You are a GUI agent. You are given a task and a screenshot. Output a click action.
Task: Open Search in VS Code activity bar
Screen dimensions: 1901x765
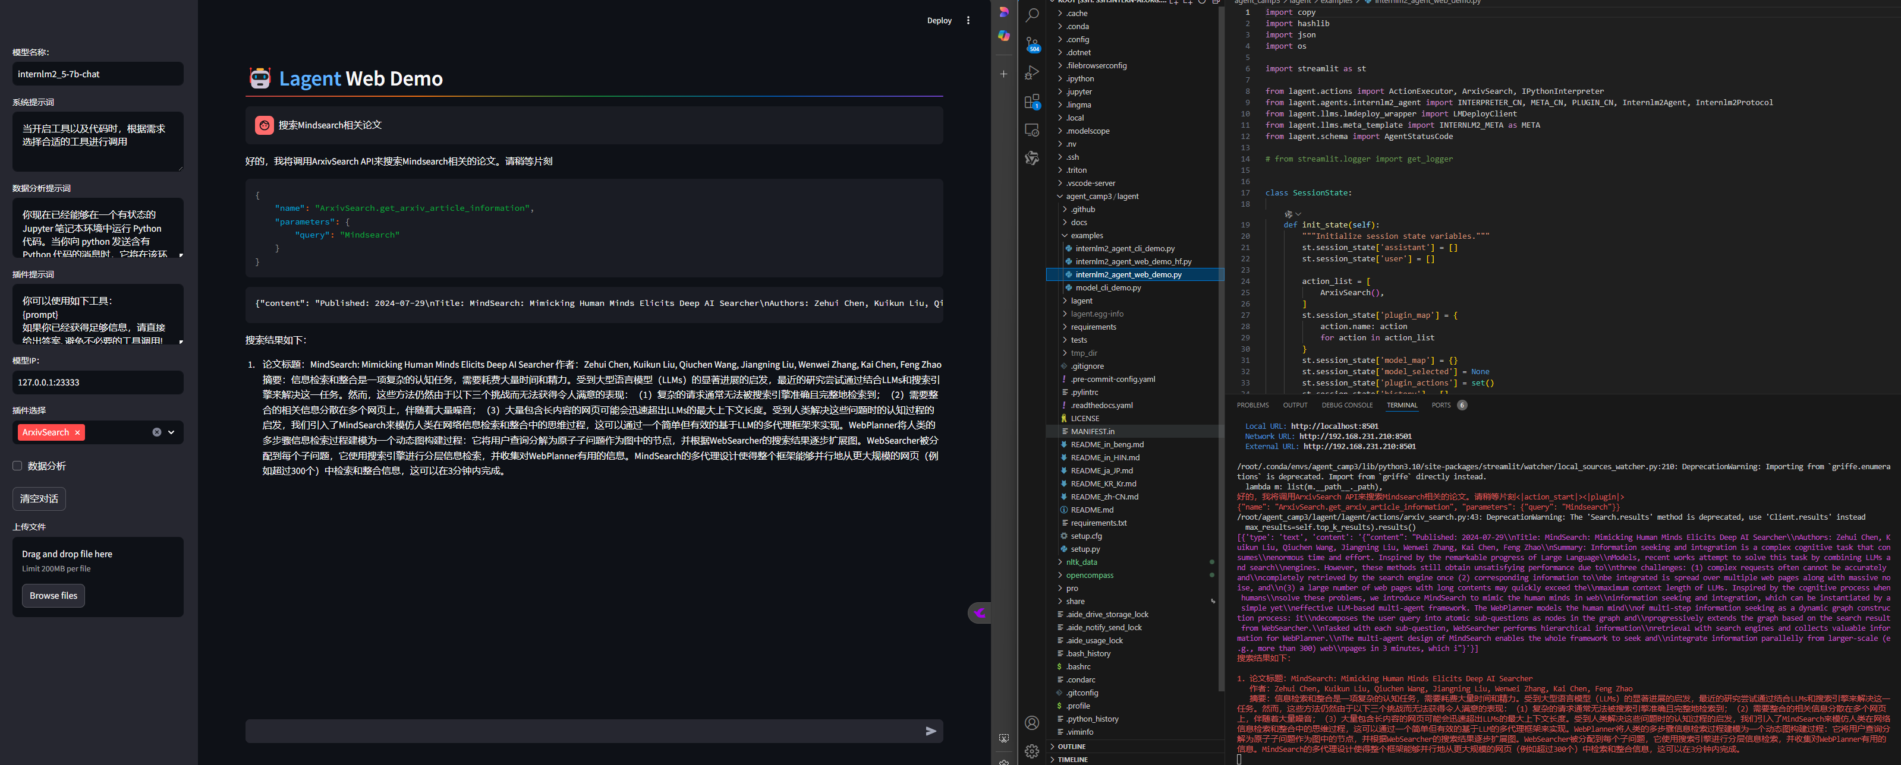1033,15
